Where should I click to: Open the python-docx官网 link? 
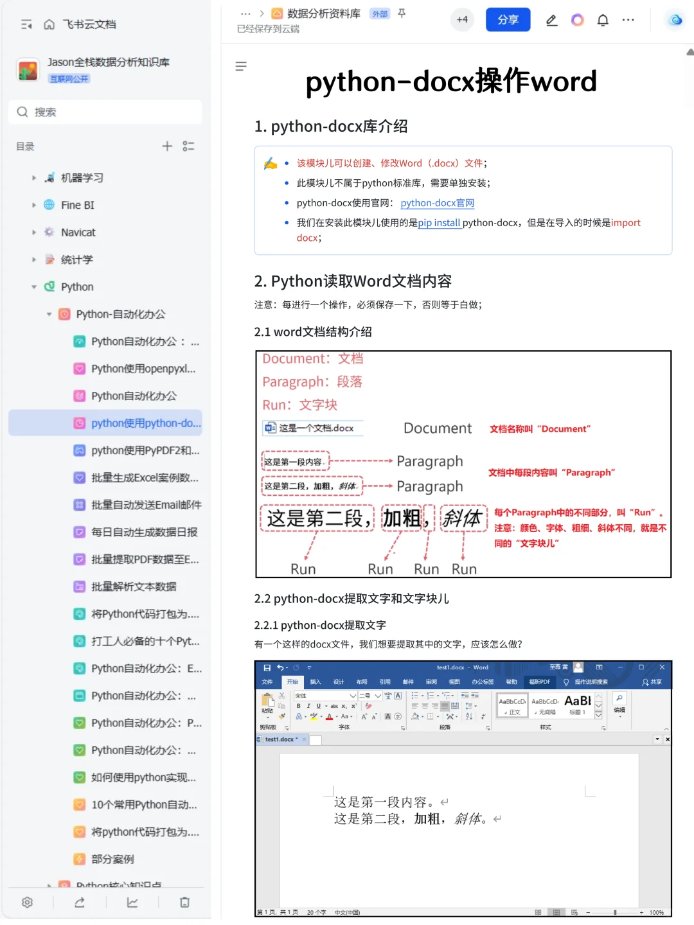point(437,203)
